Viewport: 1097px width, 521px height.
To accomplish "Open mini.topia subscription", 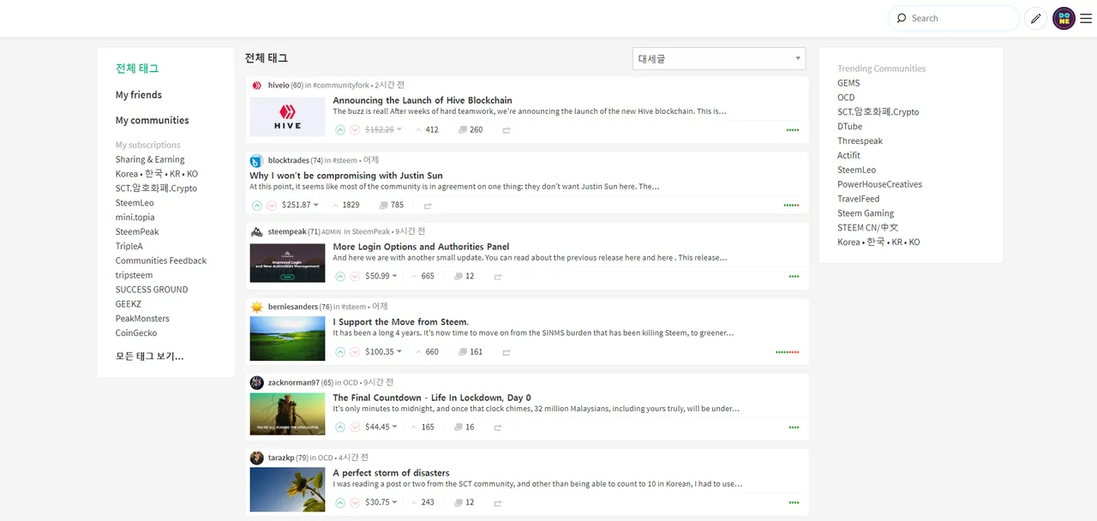I will coord(135,218).
